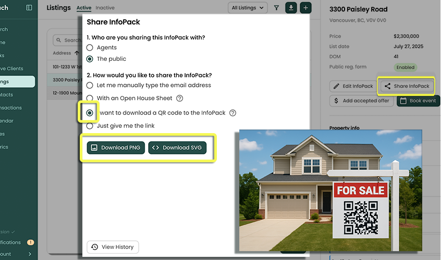This screenshot has width=441, height=260.
Task: Select The public radio option
Action: click(x=90, y=59)
